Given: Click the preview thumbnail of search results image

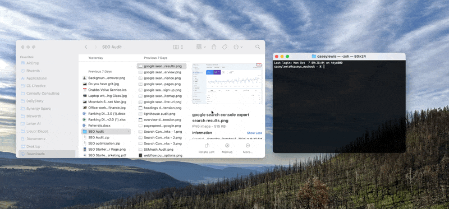Looking at the screenshot, I should (227, 83).
